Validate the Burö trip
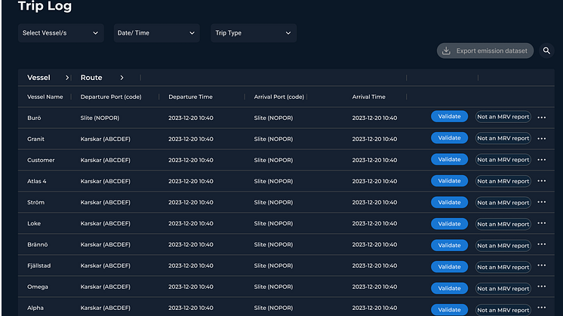 (449, 117)
